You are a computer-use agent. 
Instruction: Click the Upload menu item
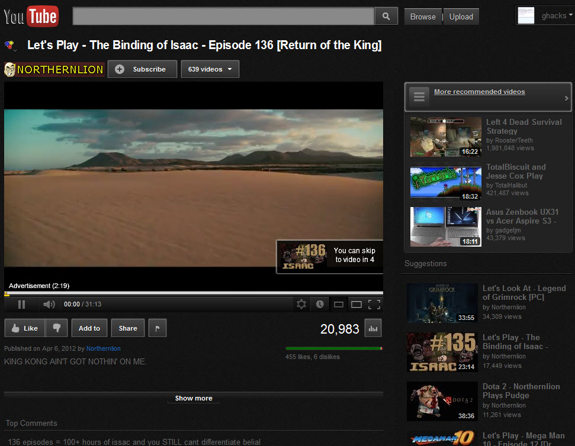click(461, 17)
